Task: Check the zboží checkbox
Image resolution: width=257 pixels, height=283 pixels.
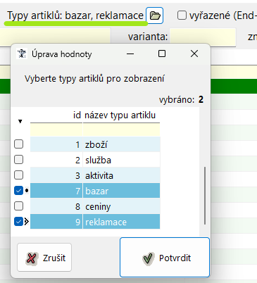Action: pos(18,144)
